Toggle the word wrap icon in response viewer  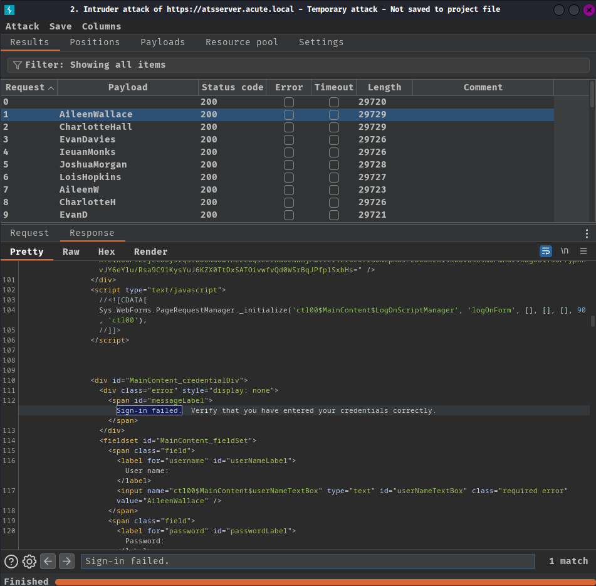tap(545, 251)
